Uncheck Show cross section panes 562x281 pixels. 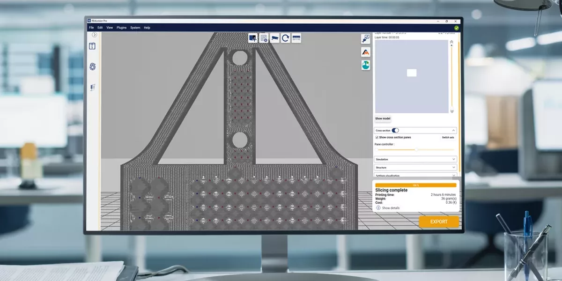pos(377,137)
